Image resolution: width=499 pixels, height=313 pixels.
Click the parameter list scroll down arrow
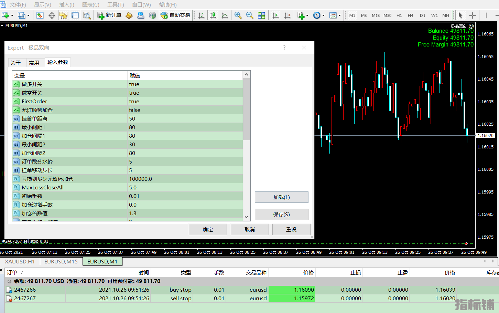pos(246,217)
